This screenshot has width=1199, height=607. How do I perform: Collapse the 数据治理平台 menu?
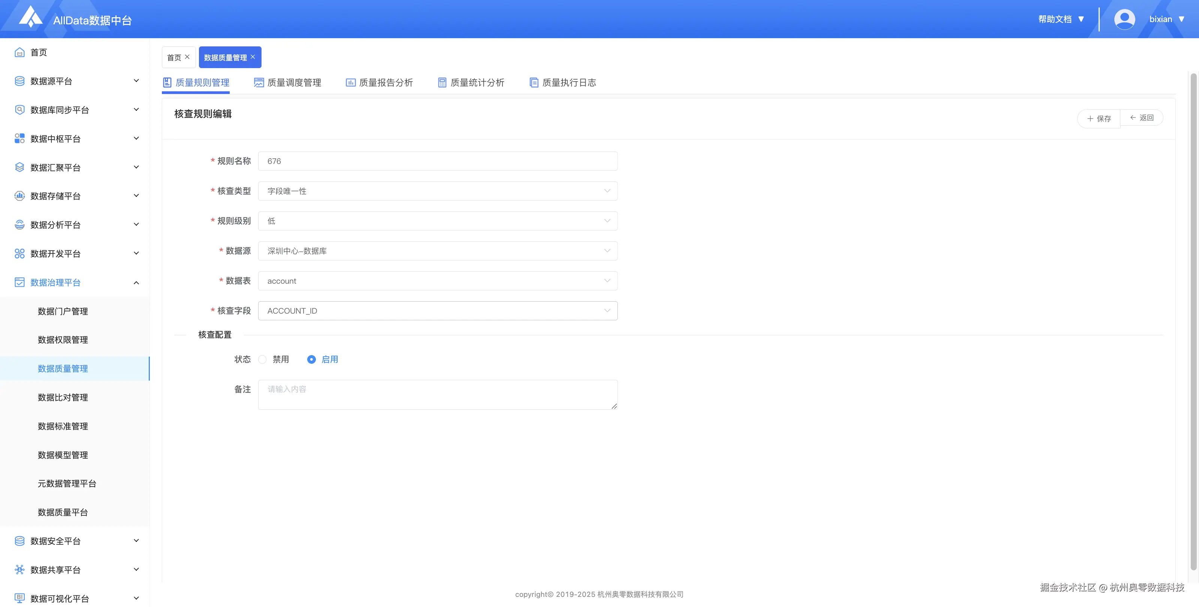click(136, 283)
